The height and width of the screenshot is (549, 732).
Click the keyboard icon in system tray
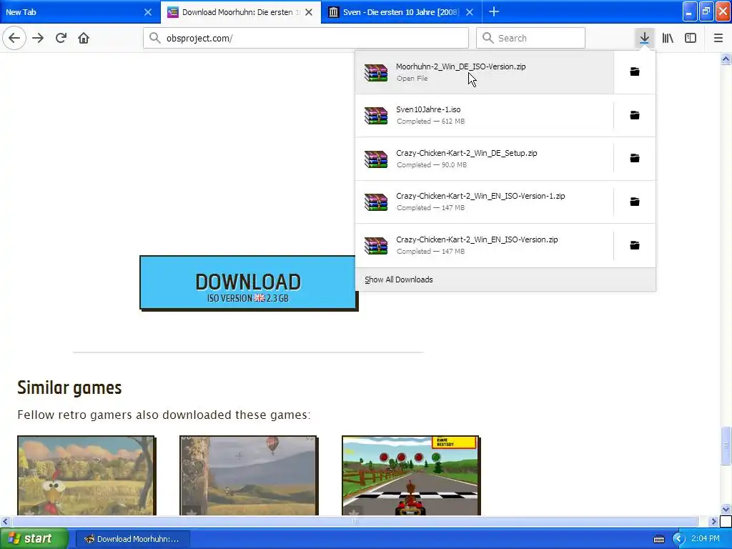pyautogui.click(x=658, y=539)
